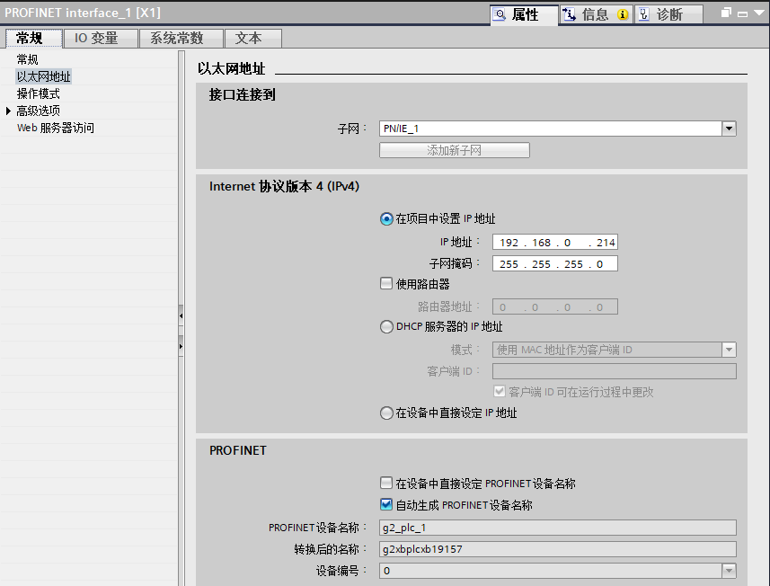
Task: Expand navigation pane with right splitter arrow
Action: [x=181, y=343]
